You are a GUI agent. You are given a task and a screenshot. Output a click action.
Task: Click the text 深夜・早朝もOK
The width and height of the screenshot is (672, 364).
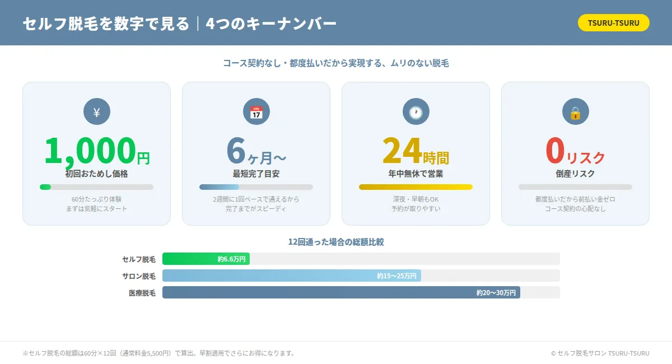(x=416, y=199)
